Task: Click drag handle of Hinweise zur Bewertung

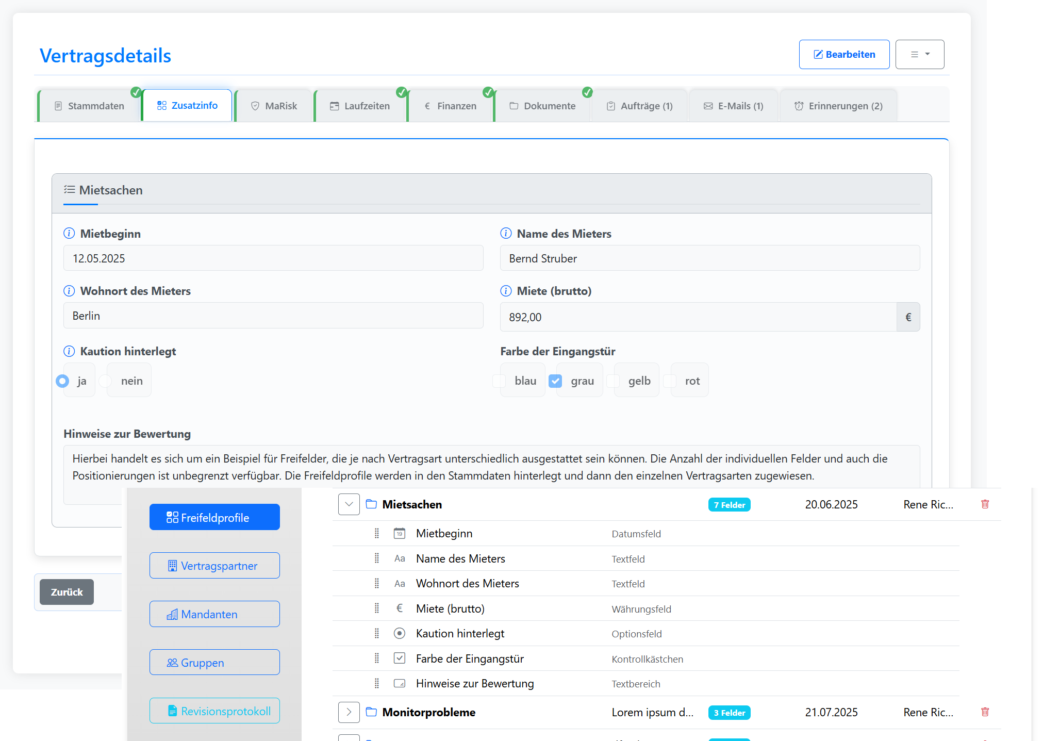Action: click(x=377, y=684)
